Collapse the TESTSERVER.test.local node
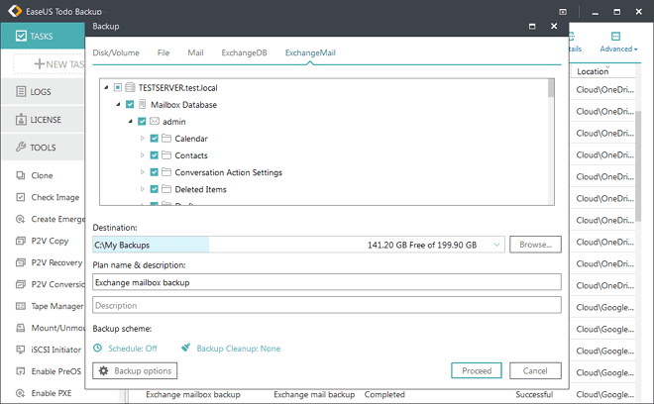The image size is (654, 404). pyautogui.click(x=106, y=87)
